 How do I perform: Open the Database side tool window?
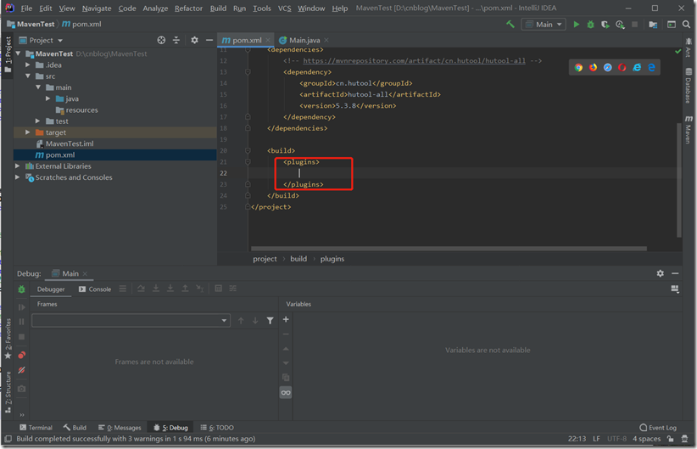coord(689,86)
